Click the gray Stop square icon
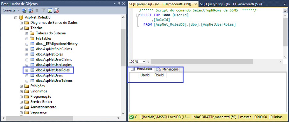289x122 pixels. click(37, 10)
